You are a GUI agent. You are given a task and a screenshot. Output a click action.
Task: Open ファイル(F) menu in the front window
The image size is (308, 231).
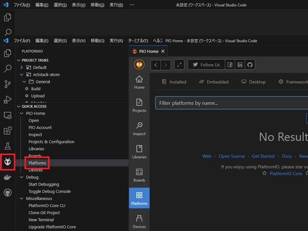(x=22, y=40)
